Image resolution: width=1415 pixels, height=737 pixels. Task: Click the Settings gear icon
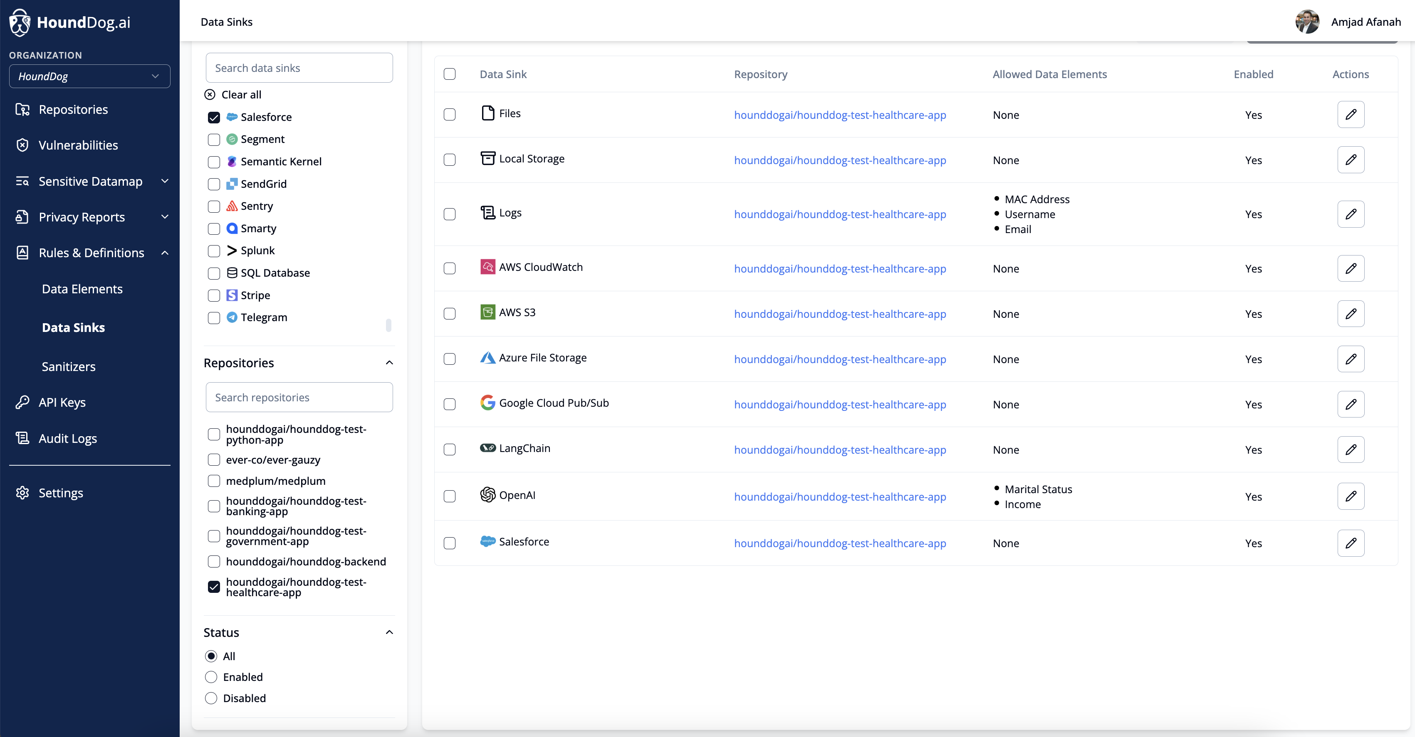(22, 492)
